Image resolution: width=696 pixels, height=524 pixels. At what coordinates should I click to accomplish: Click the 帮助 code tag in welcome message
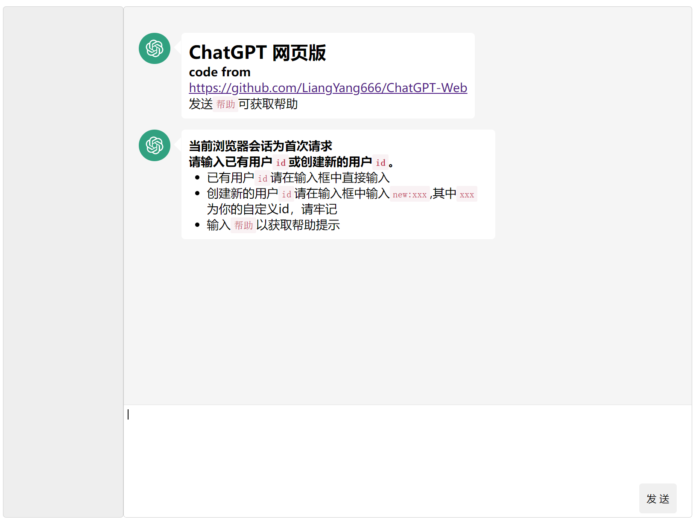[x=226, y=104]
